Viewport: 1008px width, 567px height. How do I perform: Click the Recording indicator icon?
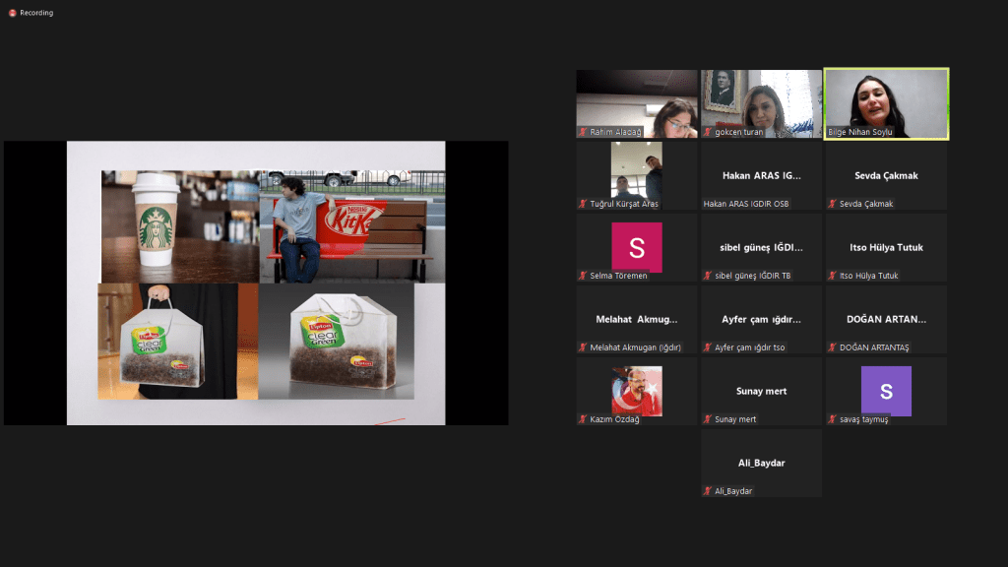(13, 13)
